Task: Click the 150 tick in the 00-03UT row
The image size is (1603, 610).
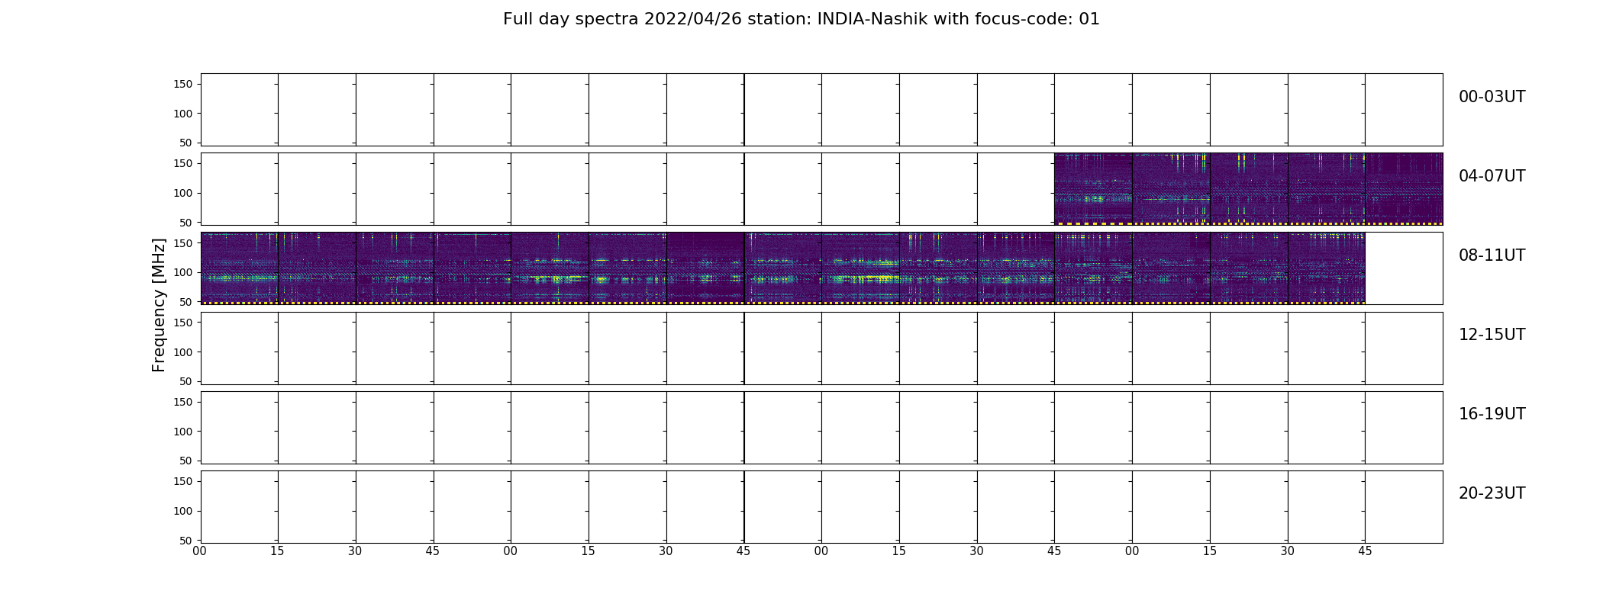Action: [183, 84]
